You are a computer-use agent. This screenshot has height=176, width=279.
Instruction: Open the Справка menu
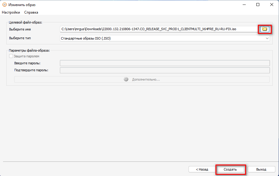pos(31,12)
